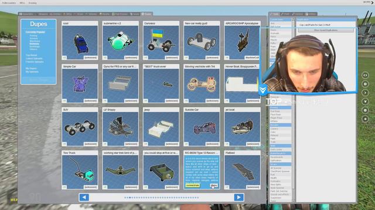
Task: Collapse the Constraints tool category
Action: [281, 19]
